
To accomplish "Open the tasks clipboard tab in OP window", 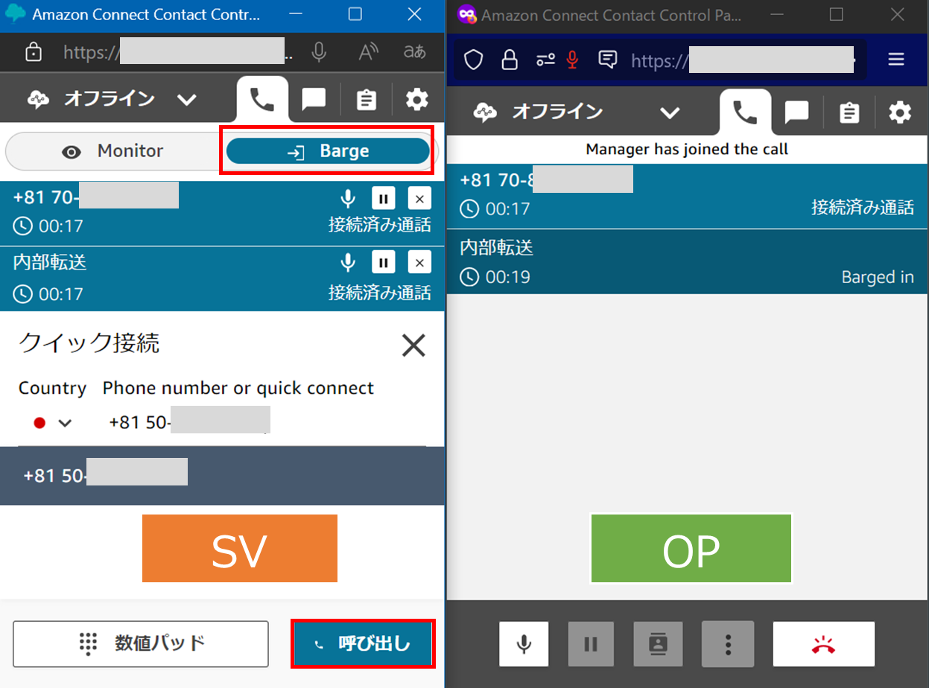I will (x=849, y=112).
